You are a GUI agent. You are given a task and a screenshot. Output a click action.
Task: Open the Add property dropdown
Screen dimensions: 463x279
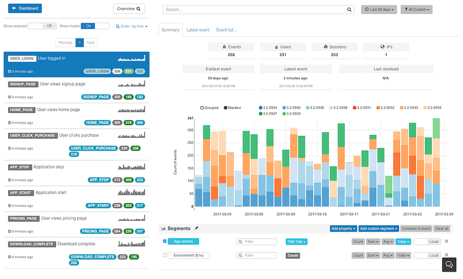click(x=343, y=228)
